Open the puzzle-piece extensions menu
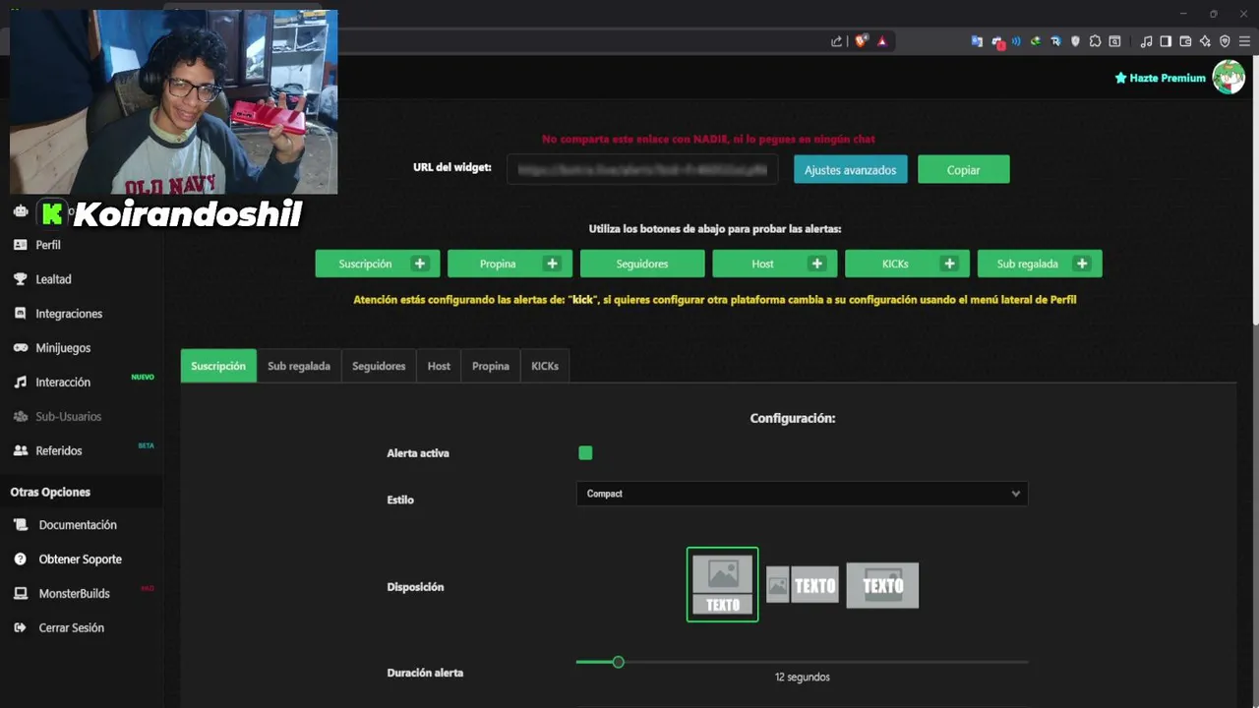The height and width of the screenshot is (708, 1259). (1095, 41)
